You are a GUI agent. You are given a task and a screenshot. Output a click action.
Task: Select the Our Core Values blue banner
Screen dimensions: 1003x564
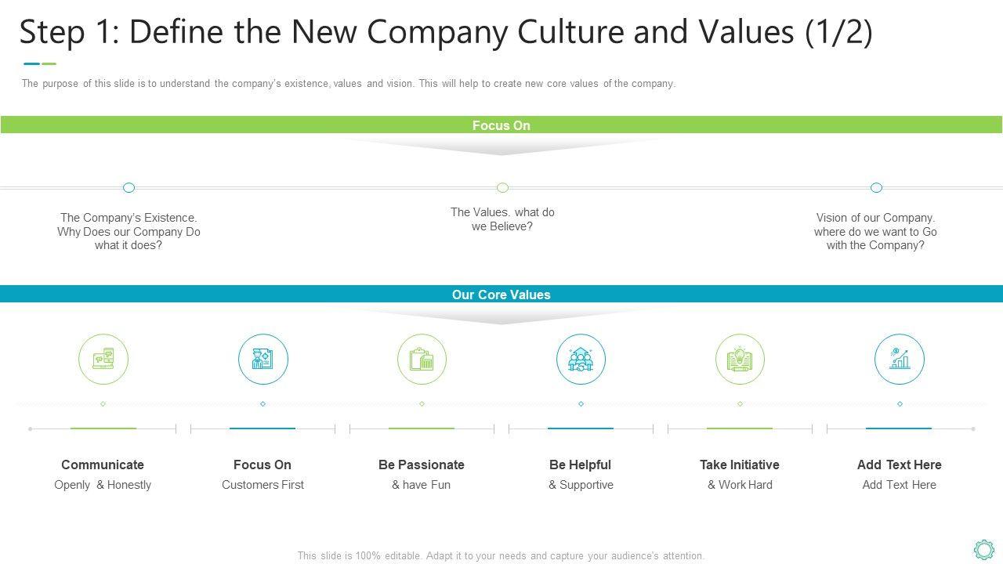click(x=501, y=295)
